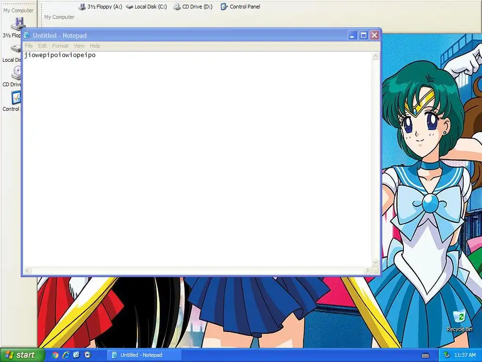
Task: Launch Windows Media Player from Quick Launch
Action: pyautogui.click(x=88, y=355)
